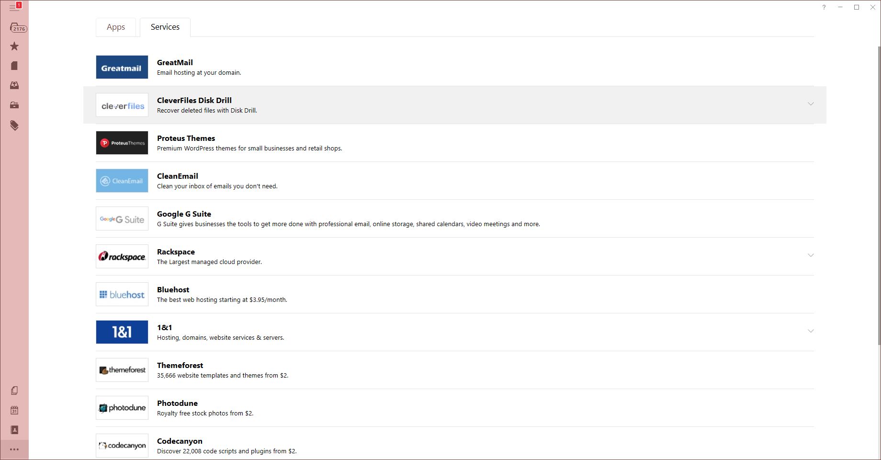Screen dimensions: 881x460
Task: Expand the 1&1 hosting entry
Action: 810,331
